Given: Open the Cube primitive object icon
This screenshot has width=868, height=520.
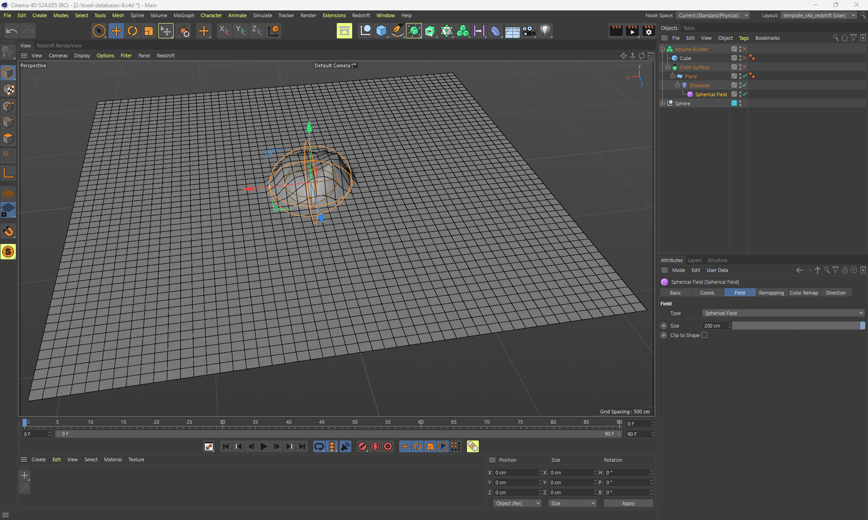Looking at the screenshot, I should 381,31.
